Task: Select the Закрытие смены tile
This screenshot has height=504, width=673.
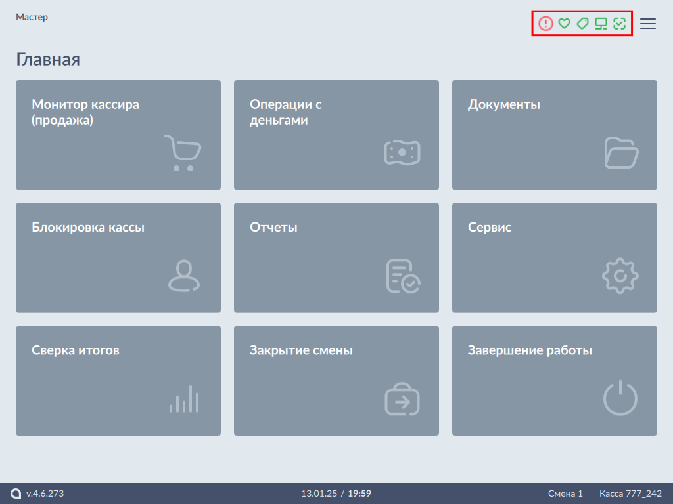Action: click(x=336, y=381)
